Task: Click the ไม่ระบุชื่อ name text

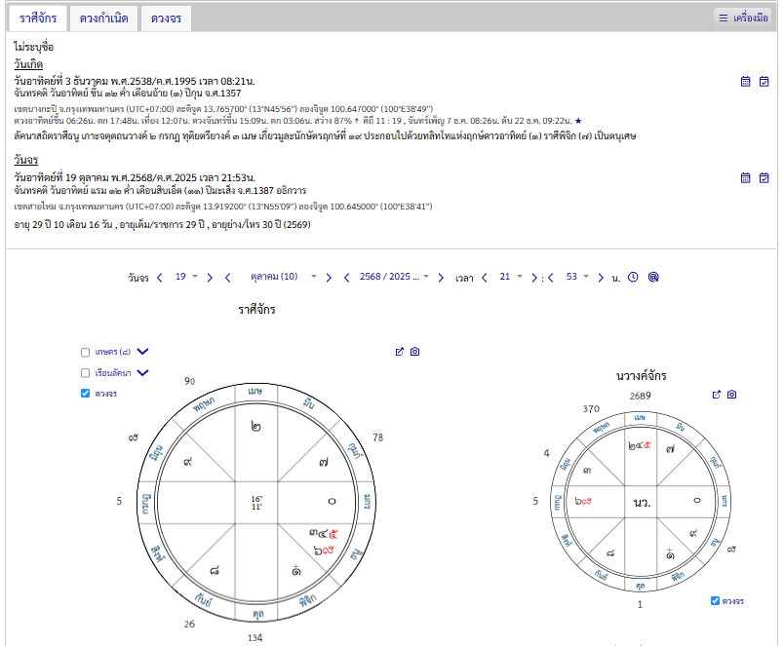Action: pos(33,47)
